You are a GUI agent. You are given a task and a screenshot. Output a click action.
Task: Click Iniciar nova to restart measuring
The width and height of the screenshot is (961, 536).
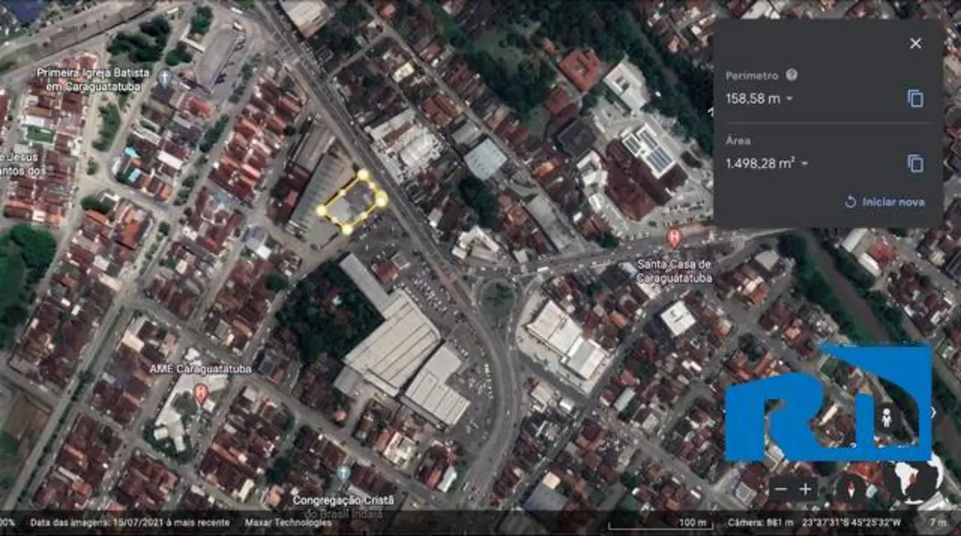point(883,202)
